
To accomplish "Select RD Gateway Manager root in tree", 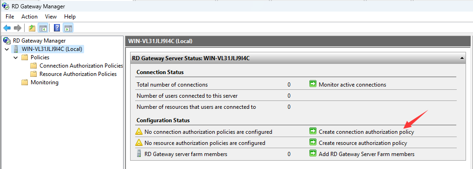I will click(x=39, y=41).
